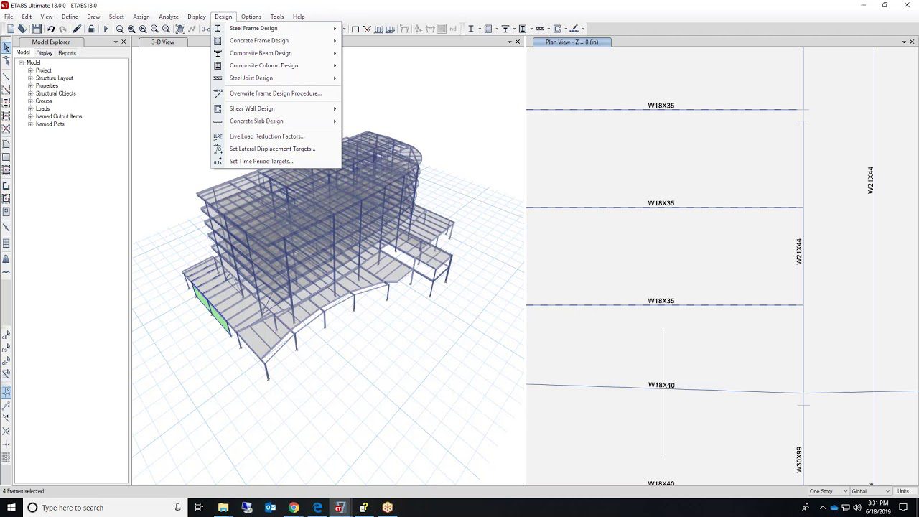This screenshot has width=919, height=517.
Task: Activate the Pan tool icon
Action: [180, 29]
